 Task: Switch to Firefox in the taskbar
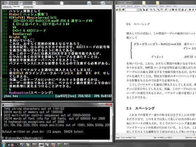pyautogui.click(x=35, y=145)
